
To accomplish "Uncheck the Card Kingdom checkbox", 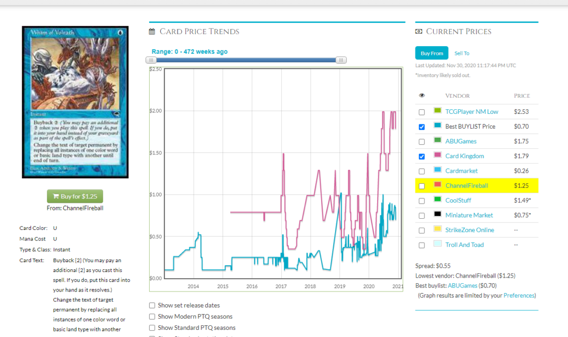I will point(422,157).
